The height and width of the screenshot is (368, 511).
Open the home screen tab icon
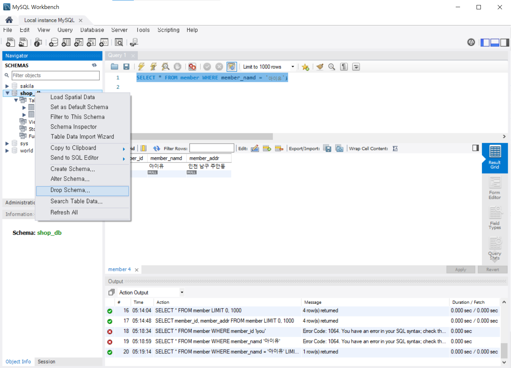pos(9,20)
